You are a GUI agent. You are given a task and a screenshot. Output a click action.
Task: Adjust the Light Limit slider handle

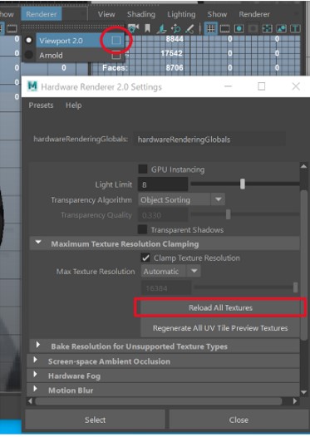point(243,184)
